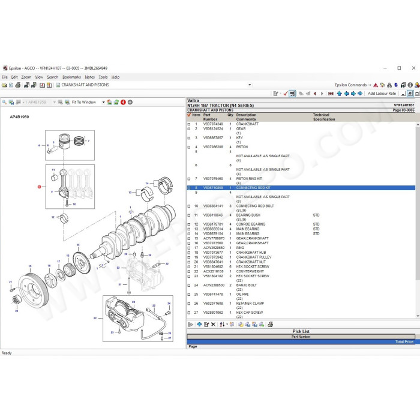This screenshot has height=420, width=420.
Task: Open the Zoom menu
Action: pos(26,77)
